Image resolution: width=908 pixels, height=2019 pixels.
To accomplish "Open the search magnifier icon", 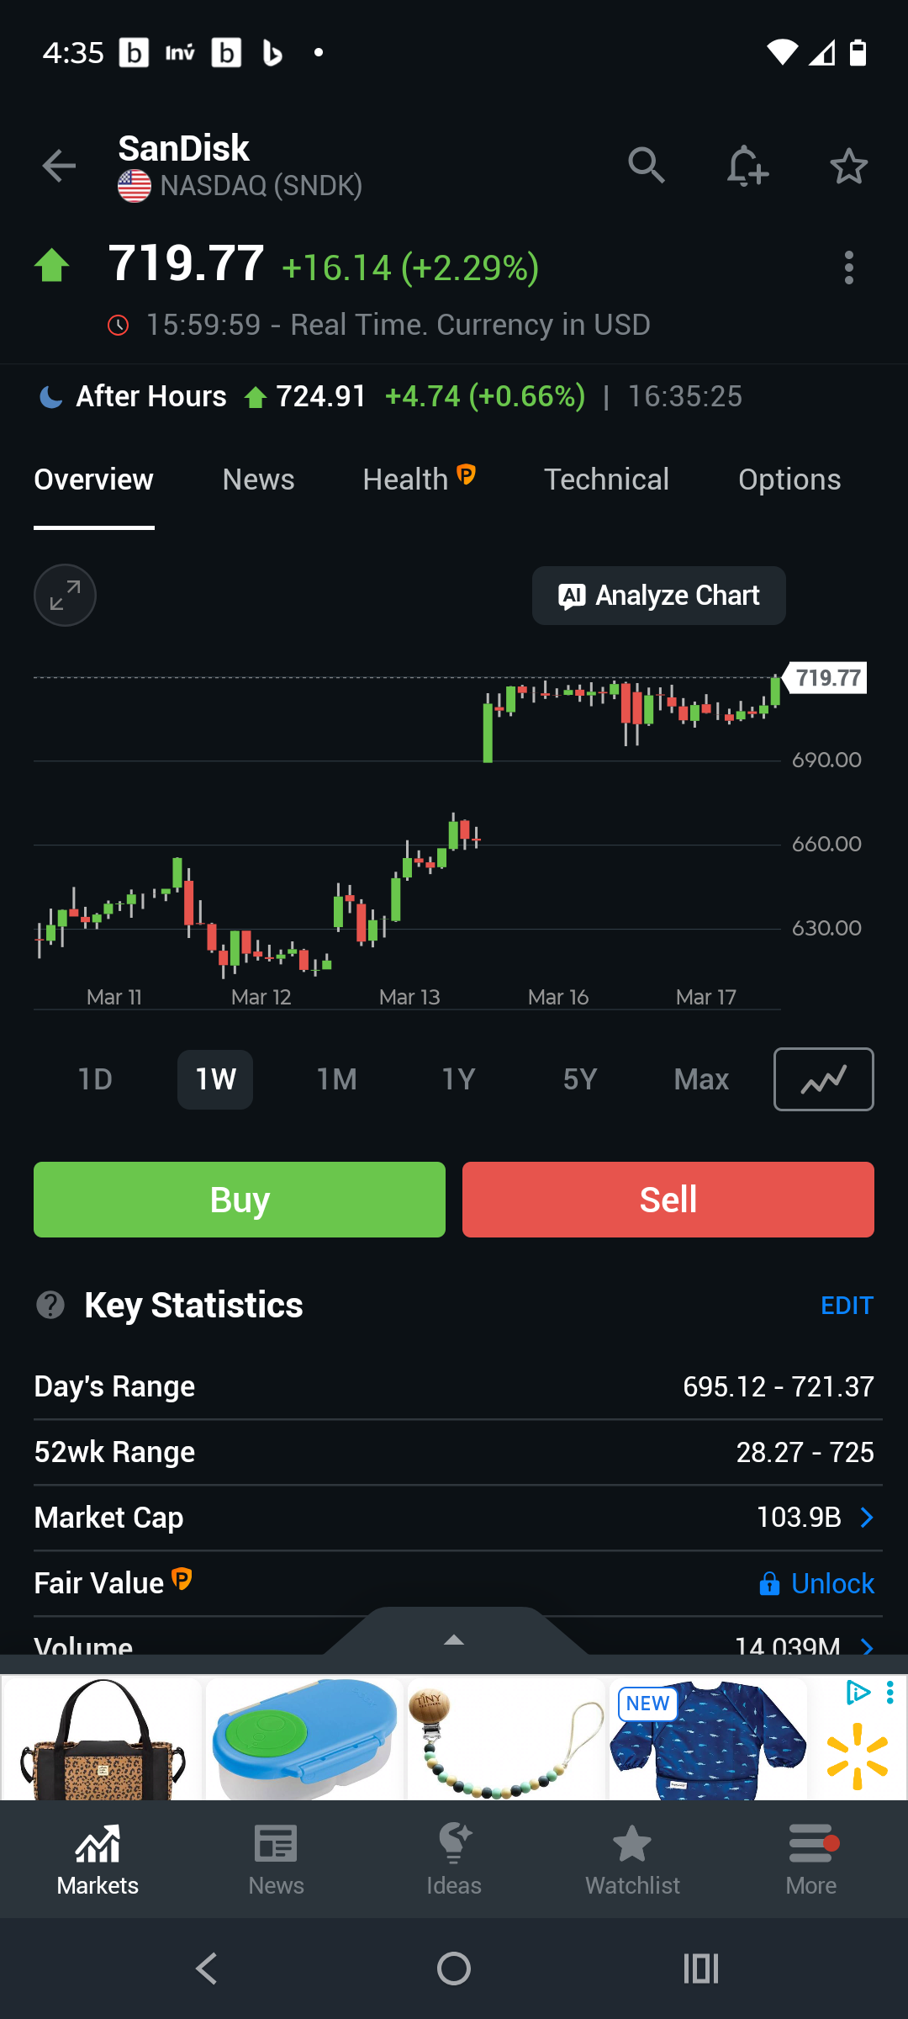I will [x=646, y=166].
